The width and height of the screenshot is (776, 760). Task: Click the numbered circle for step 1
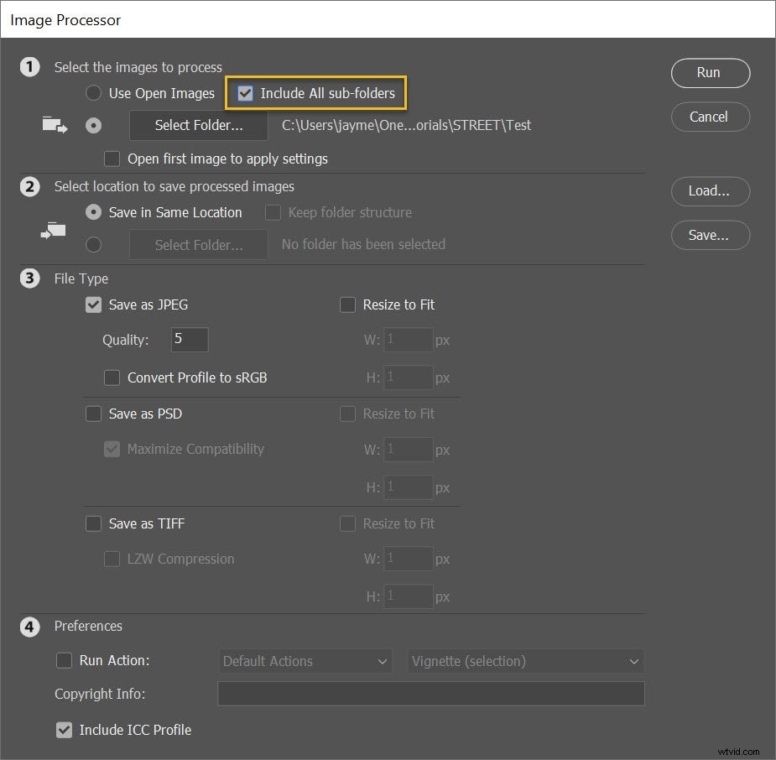[x=30, y=67]
